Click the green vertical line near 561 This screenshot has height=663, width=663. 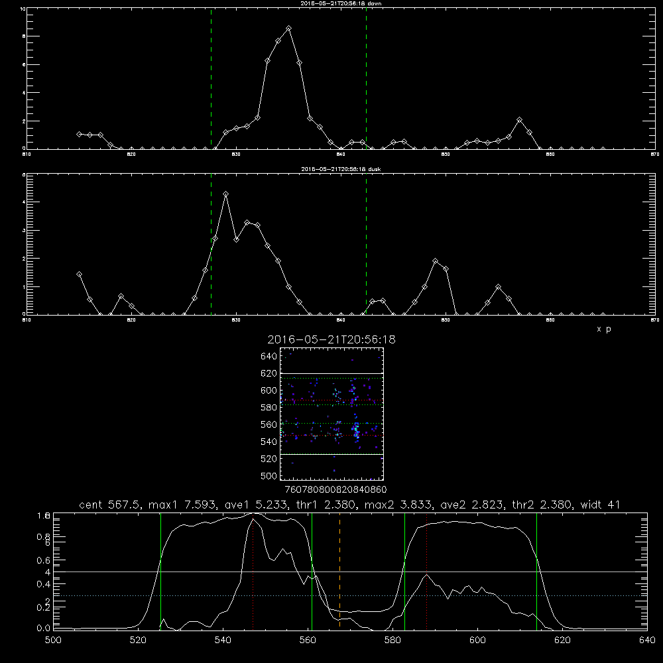coord(312,572)
